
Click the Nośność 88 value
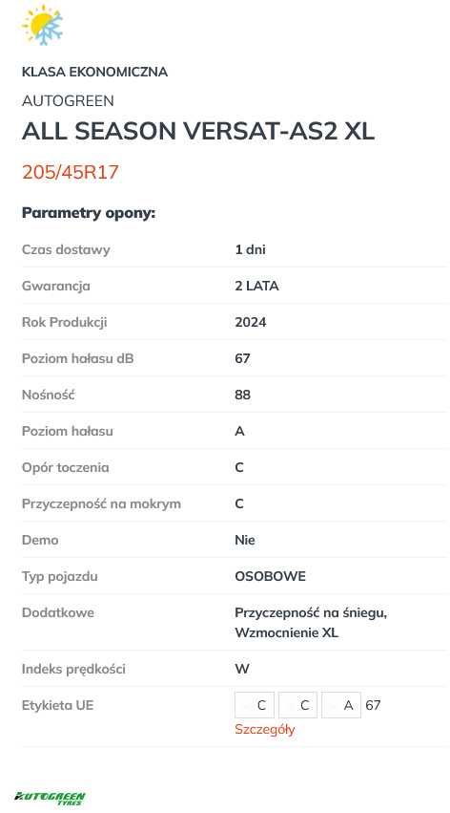pos(242,395)
